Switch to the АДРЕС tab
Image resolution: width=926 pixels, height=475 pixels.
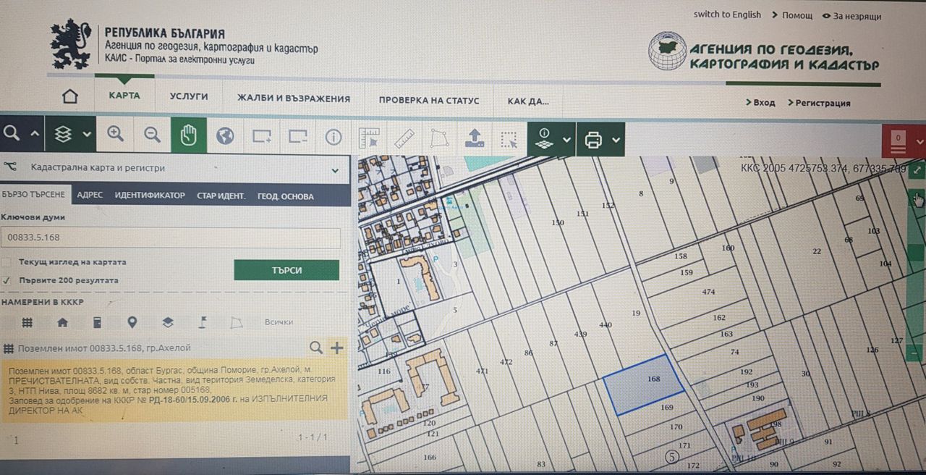click(90, 196)
